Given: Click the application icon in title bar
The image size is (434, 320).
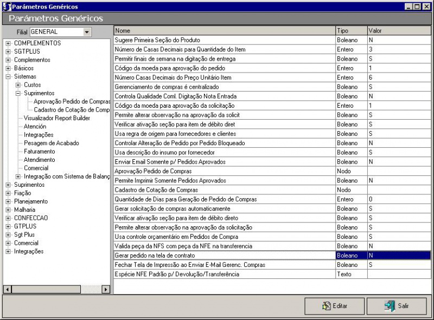Looking at the screenshot, I should [7, 6].
